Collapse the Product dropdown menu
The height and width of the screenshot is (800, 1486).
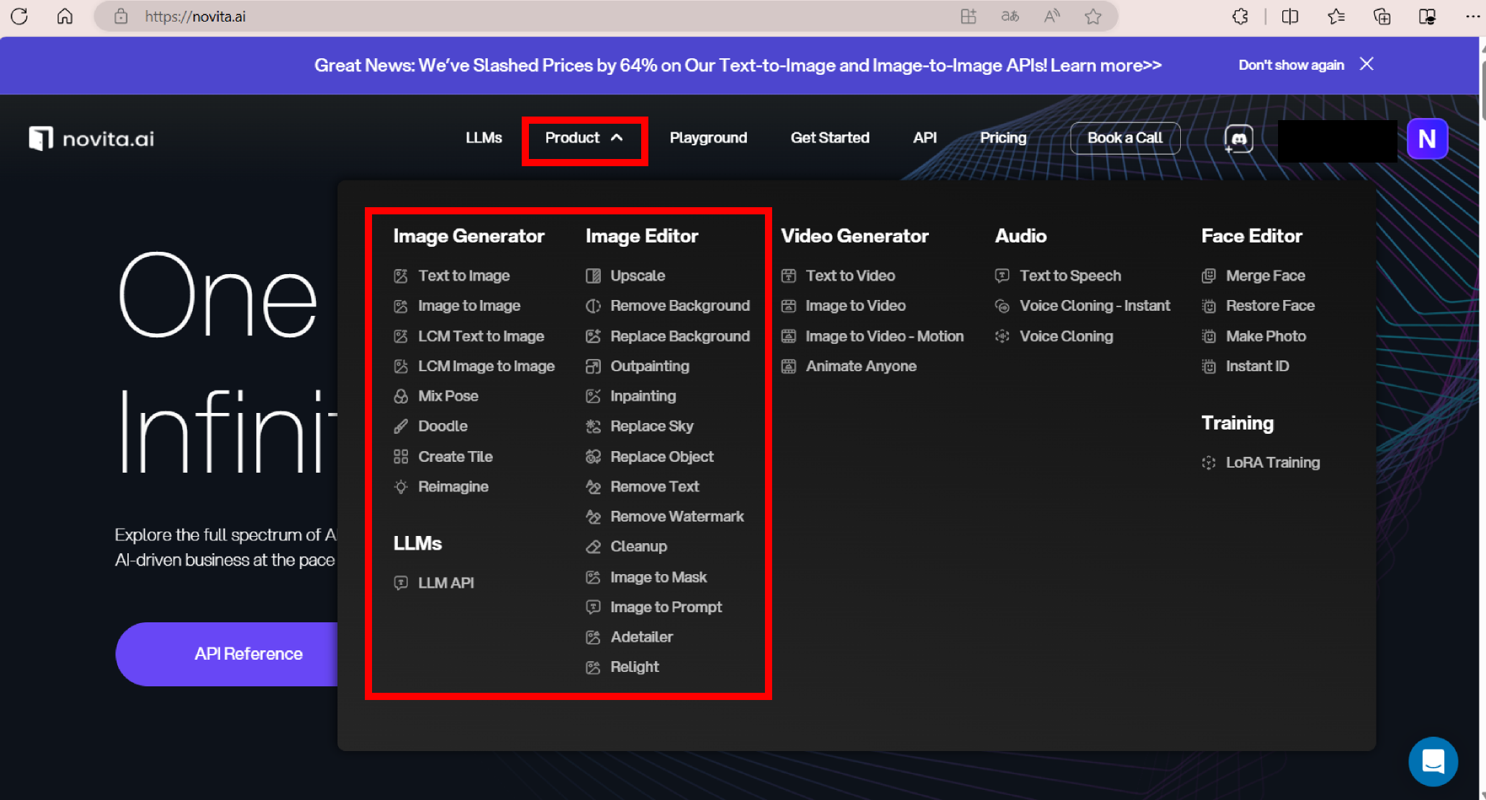click(x=584, y=138)
